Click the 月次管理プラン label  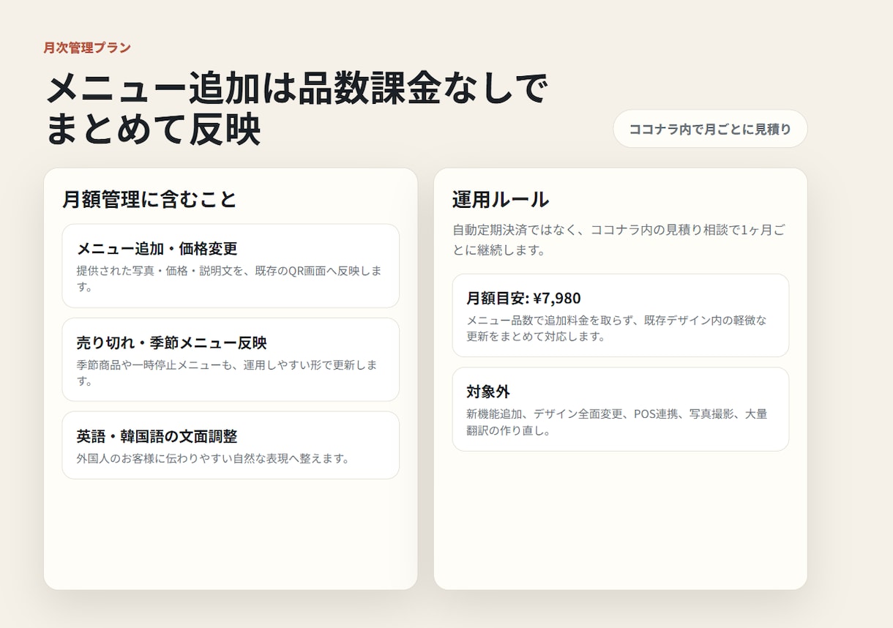tap(87, 48)
